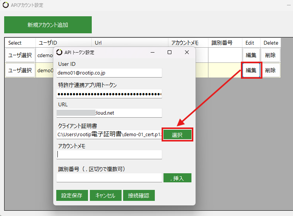Click the 新規アカウント追加 button
This screenshot has width=293, height=216.
pyautogui.click(x=48, y=25)
